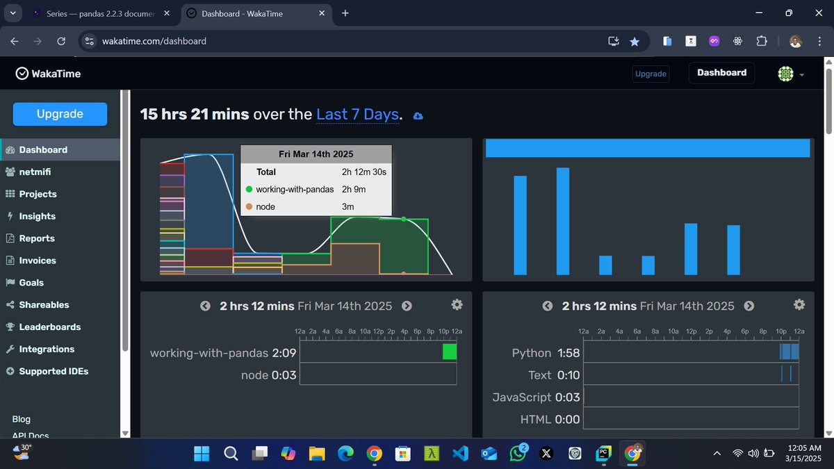Open Supported IDEs in the sidebar
Image resolution: width=834 pixels, height=469 pixels.
pyautogui.click(x=60, y=372)
